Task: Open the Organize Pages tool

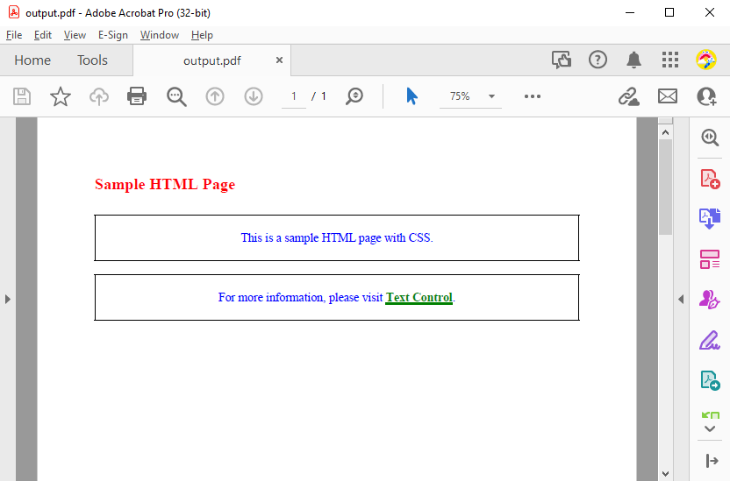Action: [710, 259]
